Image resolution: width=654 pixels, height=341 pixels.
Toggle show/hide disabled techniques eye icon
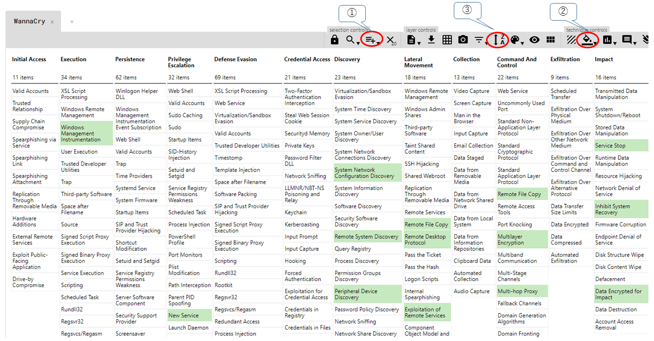[x=534, y=40]
